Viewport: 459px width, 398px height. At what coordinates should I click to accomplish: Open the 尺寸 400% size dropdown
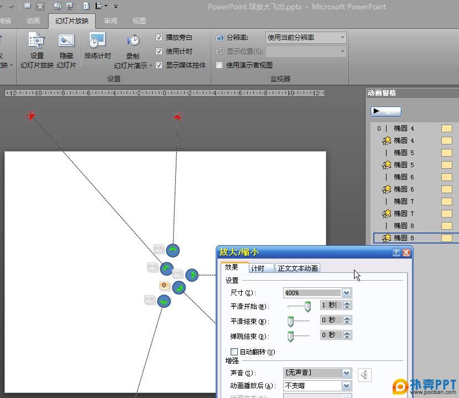tap(346, 293)
